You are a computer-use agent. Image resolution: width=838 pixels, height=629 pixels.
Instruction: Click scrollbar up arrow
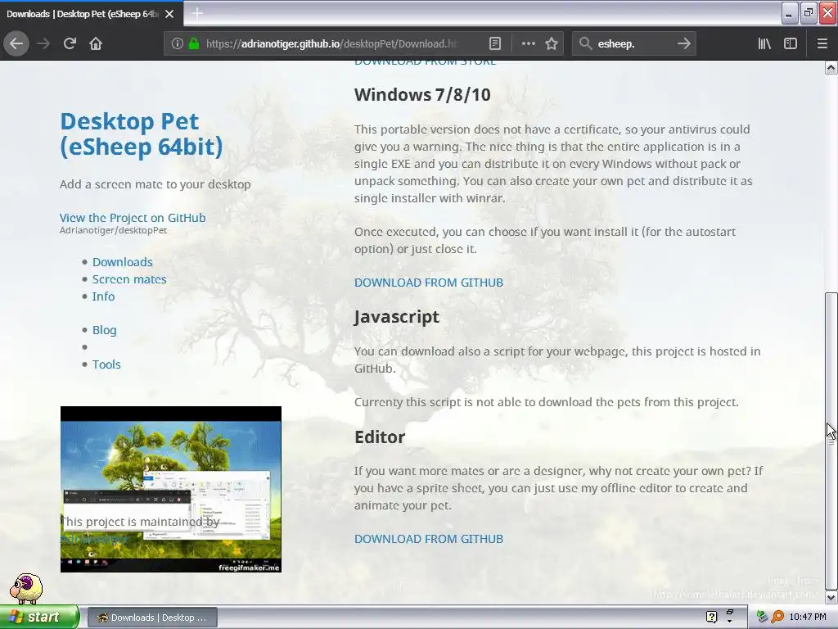(831, 67)
